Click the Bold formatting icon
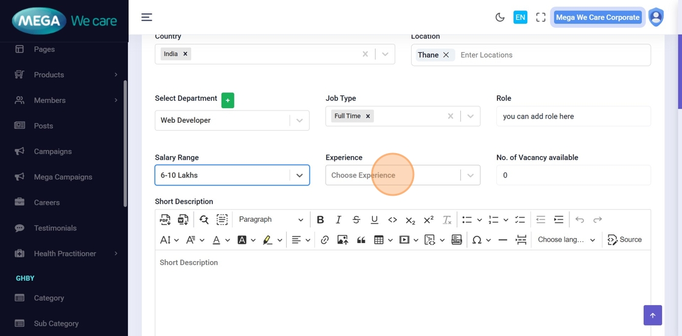Viewport: 682px width, 336px height. [x=320, y=220]
